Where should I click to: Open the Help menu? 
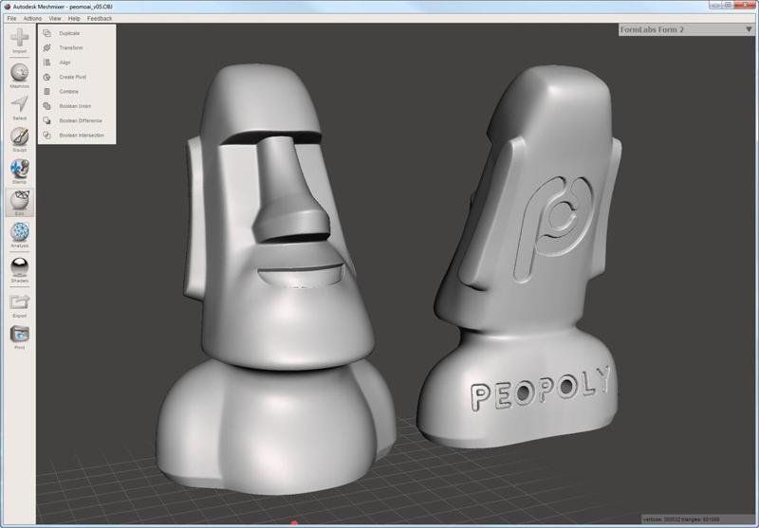(x=74, y=18)
